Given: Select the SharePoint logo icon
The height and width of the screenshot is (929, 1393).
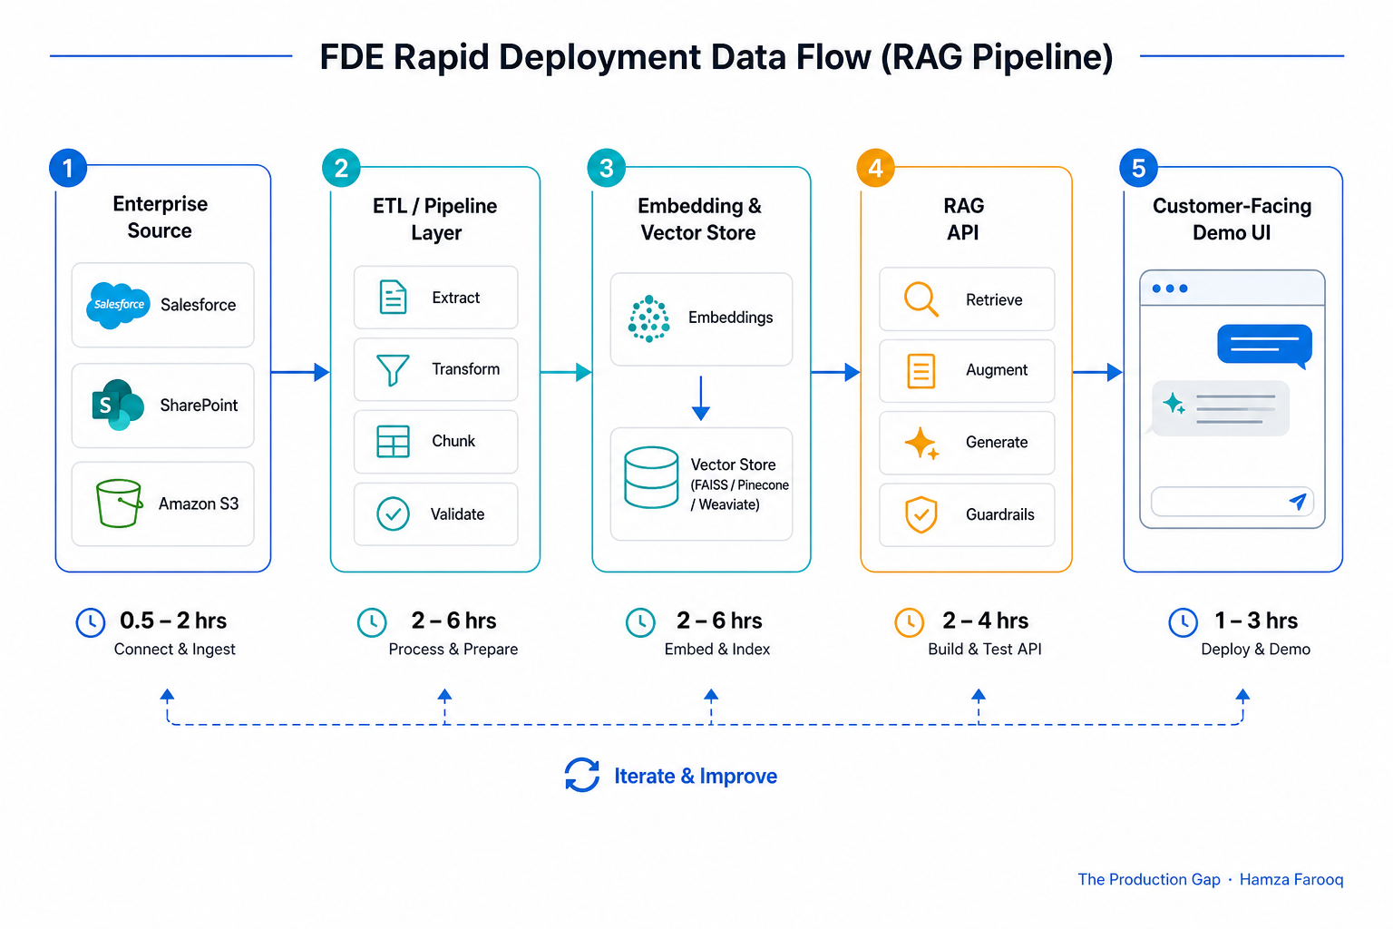Looking at the screenshot, I should [x=118, y=405].
